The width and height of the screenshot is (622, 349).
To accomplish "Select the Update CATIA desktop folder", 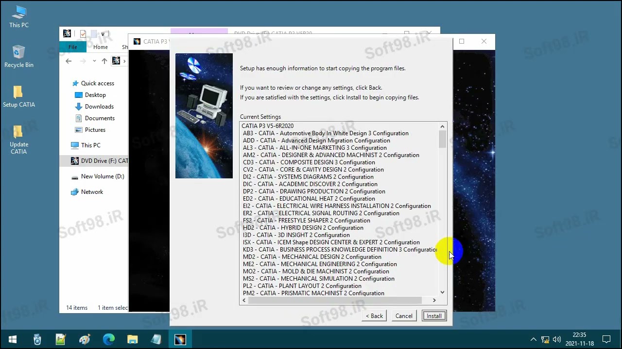I will click(x=19, y=140).
